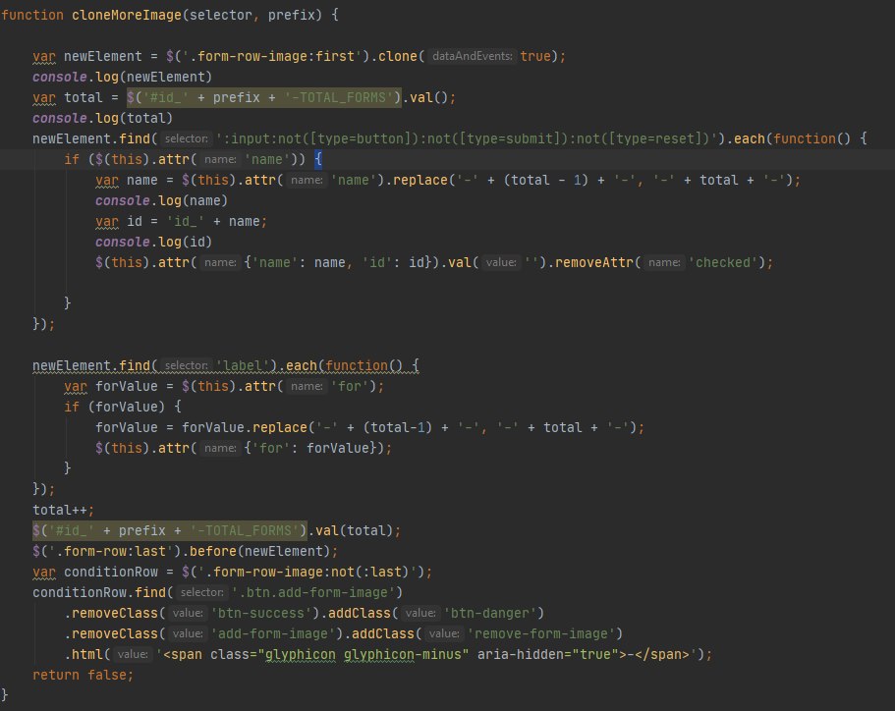
Task: Click the 'dataAndEvents:' parameter hint
Action: tap(472, 56)
